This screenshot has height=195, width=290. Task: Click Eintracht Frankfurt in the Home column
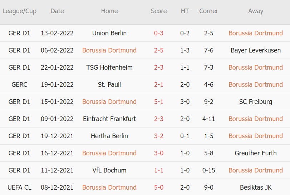click(109, 119)
